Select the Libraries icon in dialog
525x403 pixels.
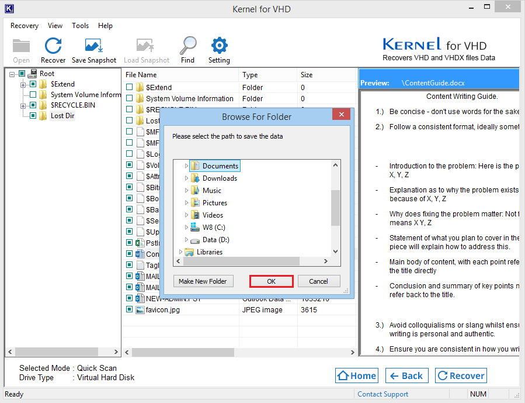189,252
